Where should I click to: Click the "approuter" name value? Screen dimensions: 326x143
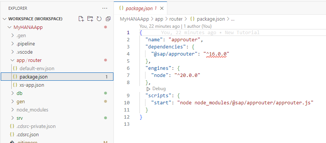click(x=184, y=39)
